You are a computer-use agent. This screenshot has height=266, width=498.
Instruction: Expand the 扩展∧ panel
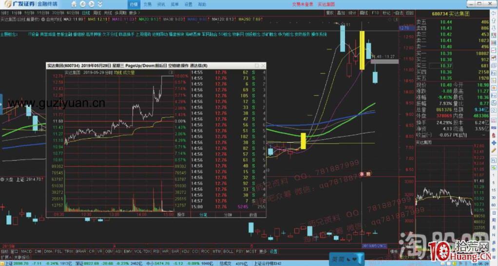pyautogui.click(x=6, y=257)
